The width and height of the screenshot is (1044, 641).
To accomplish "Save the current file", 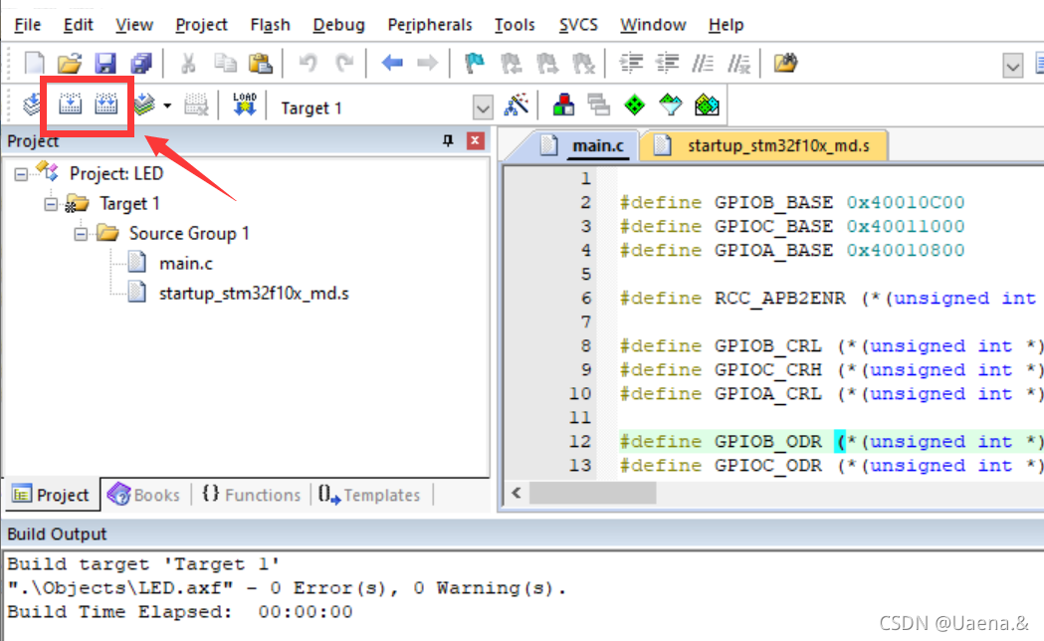I will pyautogui.click(x=105, y=64).
